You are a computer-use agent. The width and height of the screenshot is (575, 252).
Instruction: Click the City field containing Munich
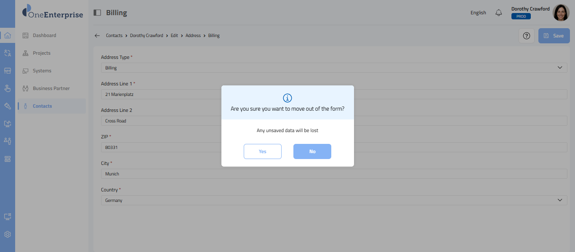(334, 174)
